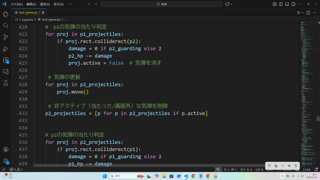320x180 pixels.
Task: Show hidden system tray icons chevron
Action: pyautogui.click(x=282, y=176)
